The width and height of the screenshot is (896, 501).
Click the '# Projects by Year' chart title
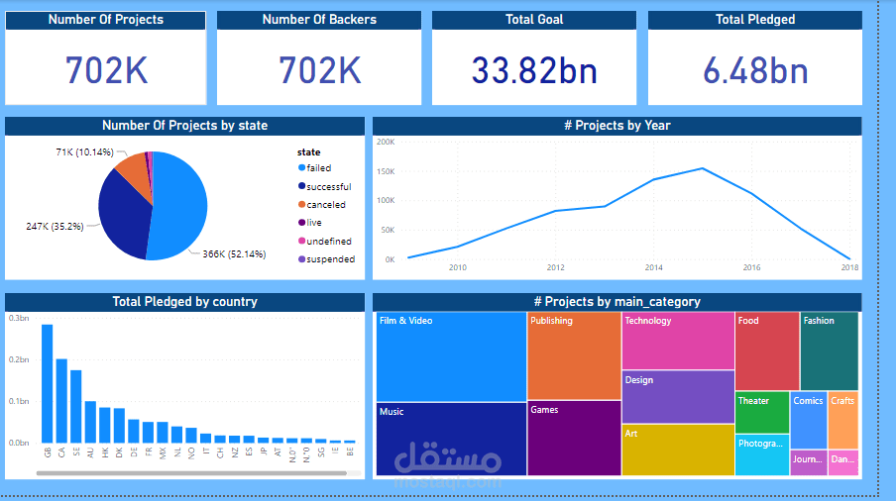click(x=617, y=126)
